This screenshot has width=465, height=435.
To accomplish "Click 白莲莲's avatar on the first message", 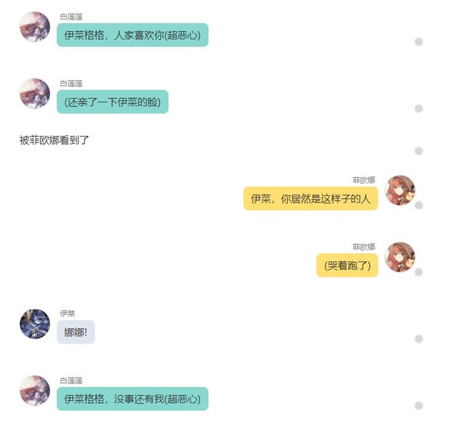I will [35, 27].
